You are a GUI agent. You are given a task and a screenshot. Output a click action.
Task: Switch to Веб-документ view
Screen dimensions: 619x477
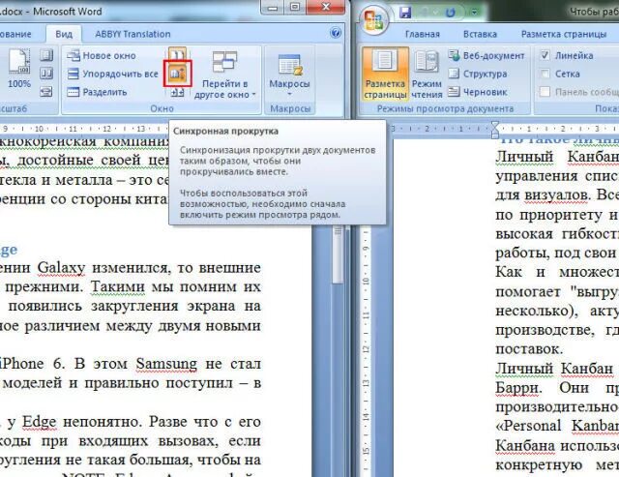(x=486, y=56)
